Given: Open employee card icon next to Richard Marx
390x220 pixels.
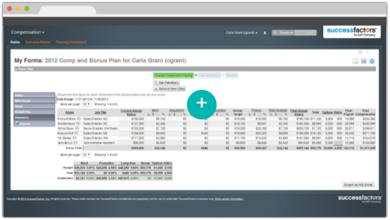Looking at the screenshot, I should (79, 119).
